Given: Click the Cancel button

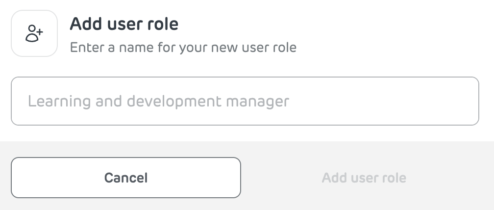Looking at the screenshot, I should (126, 178).
